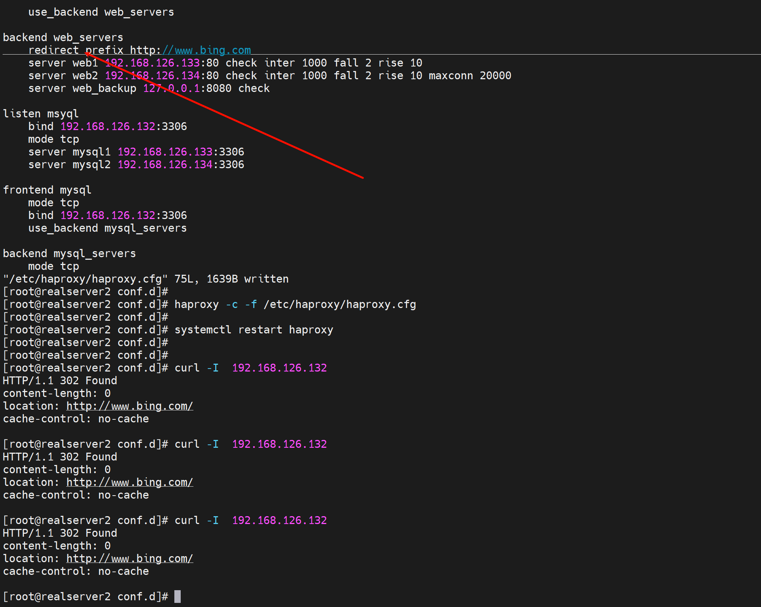The height and width of the screenshot is (607, 761).
Task: Click the first HTTP/1.1 302 Found line
Action: [60, 380]
